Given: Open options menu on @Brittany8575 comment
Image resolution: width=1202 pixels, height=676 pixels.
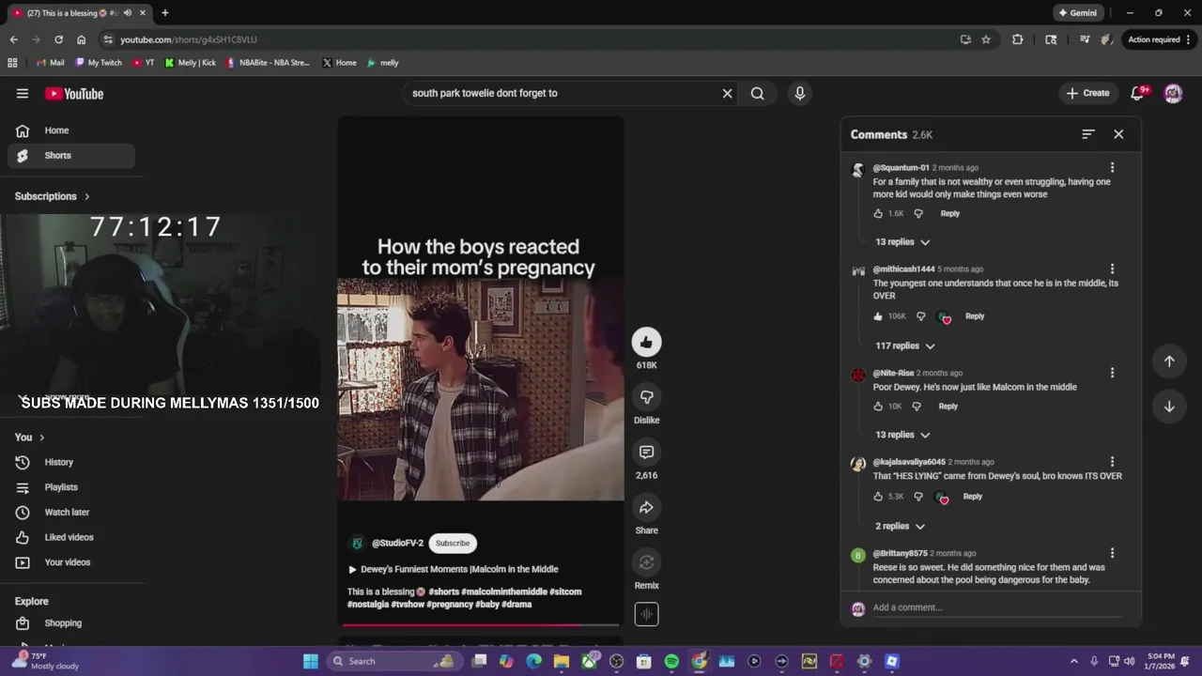Looking at the screenshot, I should [x=1112, y=553].
